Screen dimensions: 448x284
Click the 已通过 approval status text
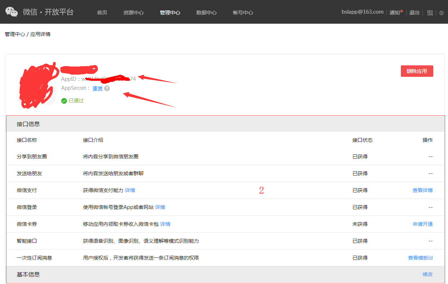76,101
